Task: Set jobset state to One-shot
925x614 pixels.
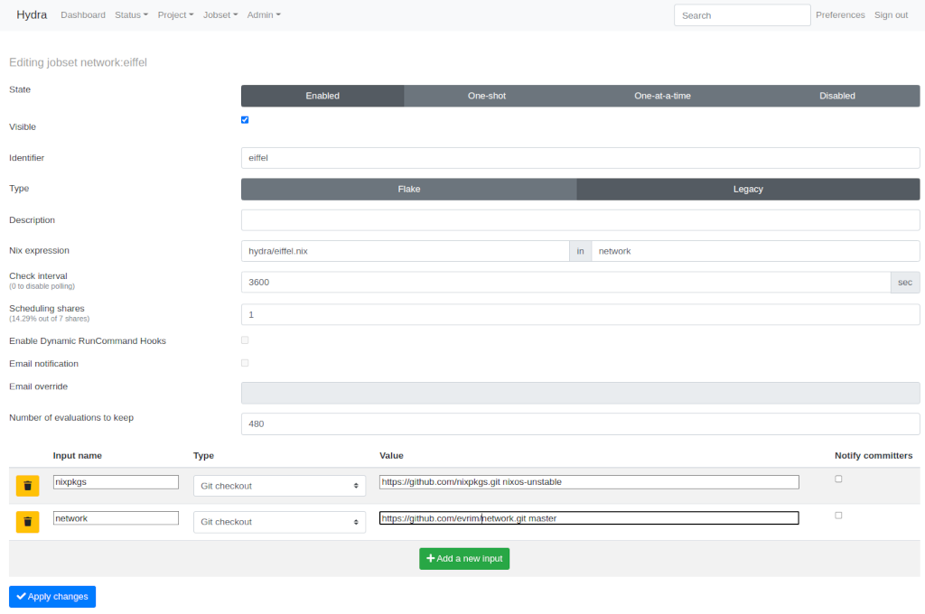Action: pos(486,96)
